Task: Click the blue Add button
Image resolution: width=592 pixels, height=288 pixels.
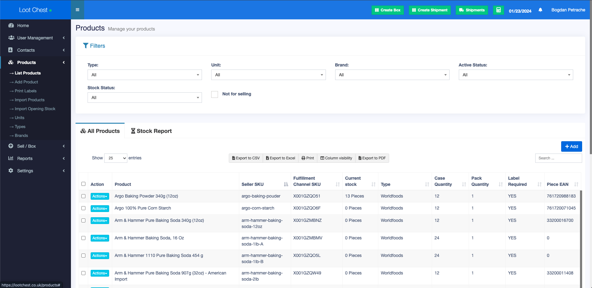Action: [571, 146]
